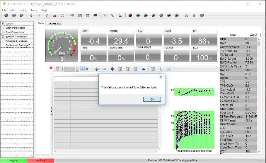Click the black board icon in the toolbar

pos(95,15)
